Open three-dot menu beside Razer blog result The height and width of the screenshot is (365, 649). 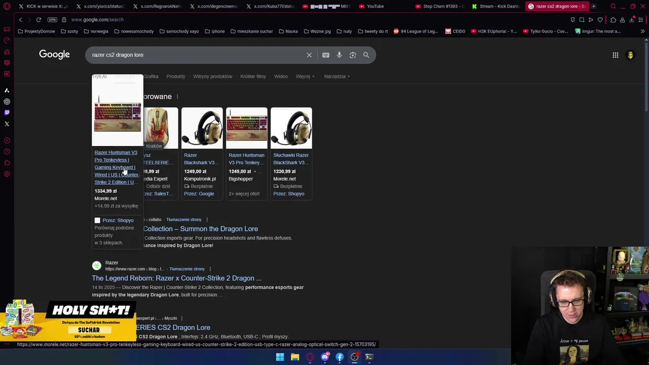(x=210, y=269)
